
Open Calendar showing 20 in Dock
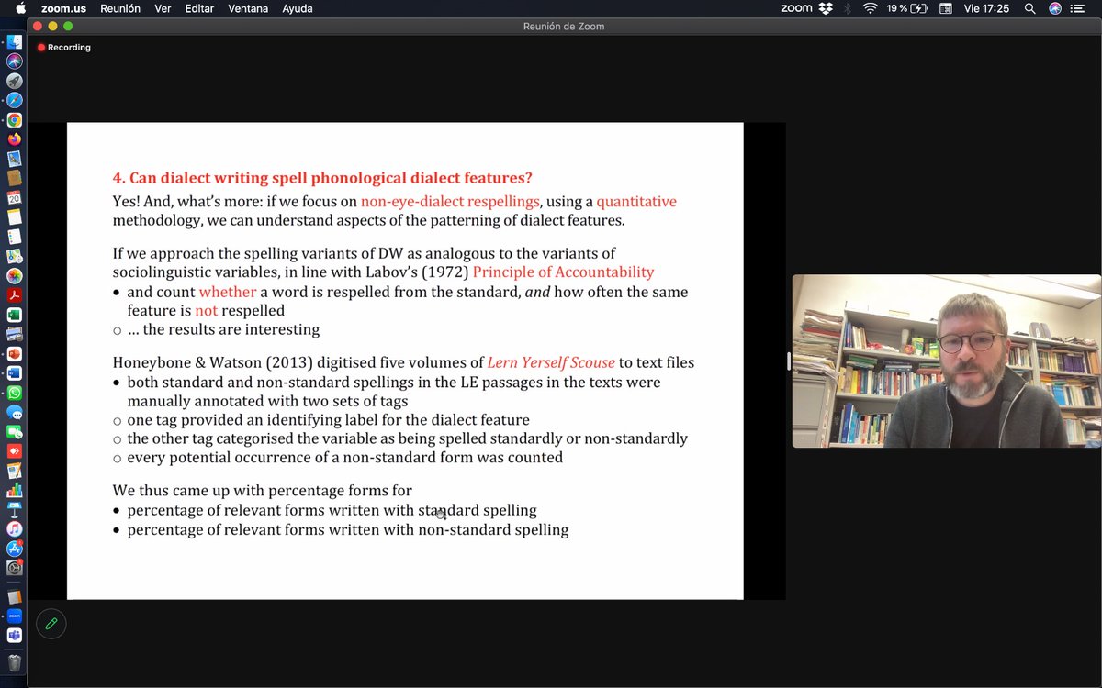(x=14, y=198)
